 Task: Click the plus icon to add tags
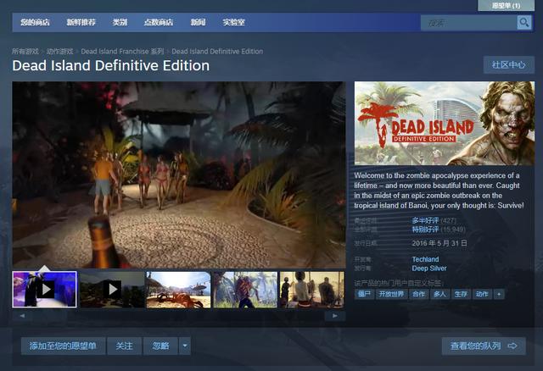point(499,294)
